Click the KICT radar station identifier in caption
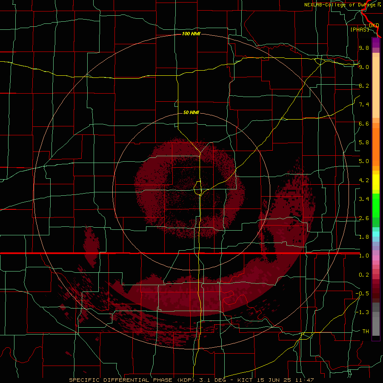 [246, 380]
